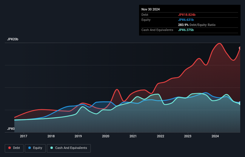
Task: Click the JP¥0 y-axis label
Action: point(11,129)
